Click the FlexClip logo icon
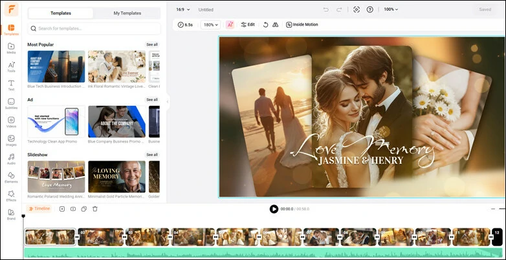 click(x=11, y=9)
